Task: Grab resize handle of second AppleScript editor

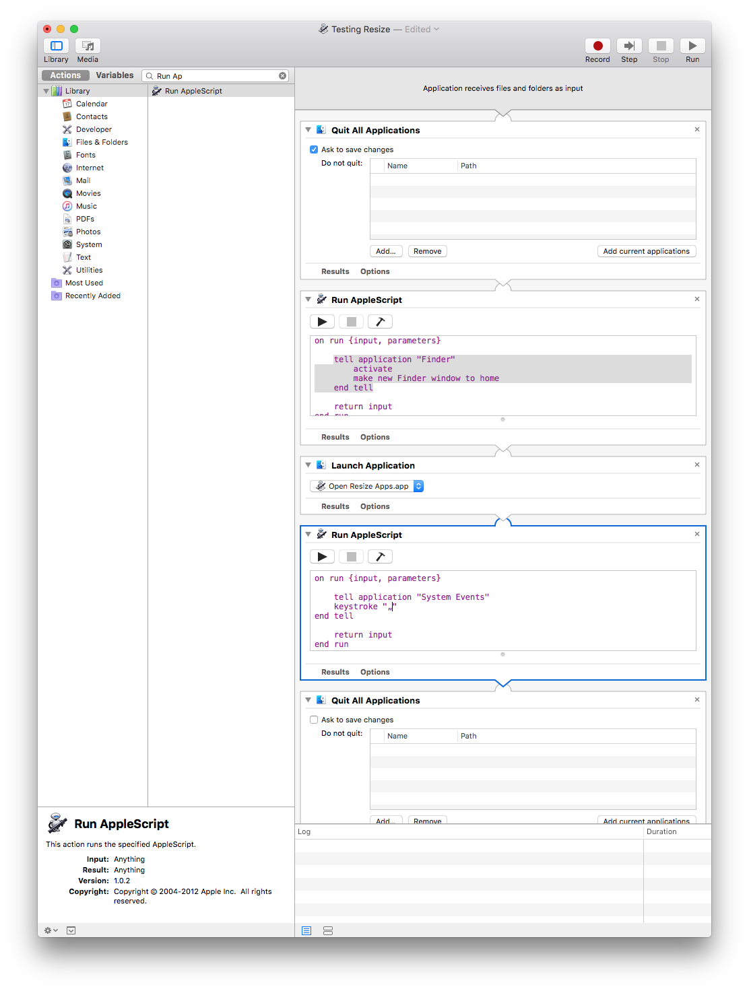Action: coord(502,654)
